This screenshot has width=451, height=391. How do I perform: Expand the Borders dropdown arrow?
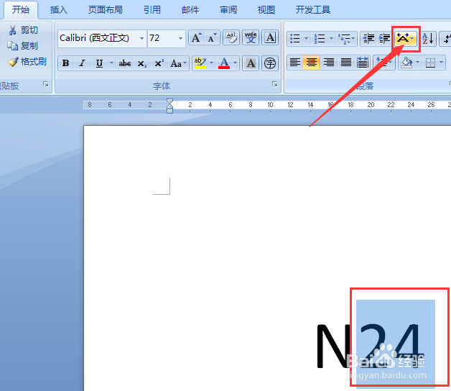(442, 63)
